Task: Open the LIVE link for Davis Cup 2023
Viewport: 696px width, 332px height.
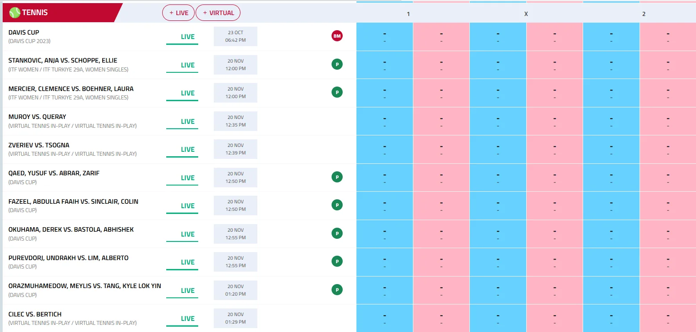Action: [x=182, y=37]
